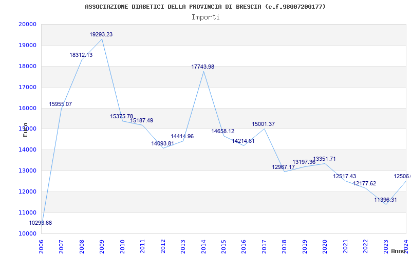Image resolution: width=411 pixels, height=256 pixels.
Task: Click the x-axis year 2018
Action: tap(285, 246)
